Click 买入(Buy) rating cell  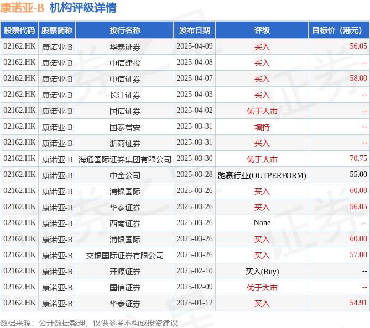[x=262, y=272]
